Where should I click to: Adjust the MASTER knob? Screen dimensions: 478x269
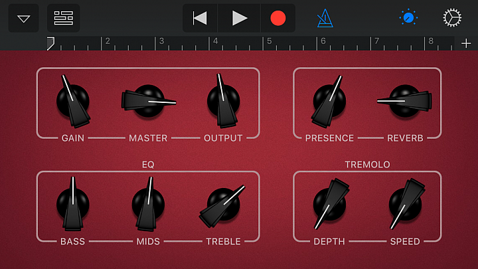tap(149, 101)
